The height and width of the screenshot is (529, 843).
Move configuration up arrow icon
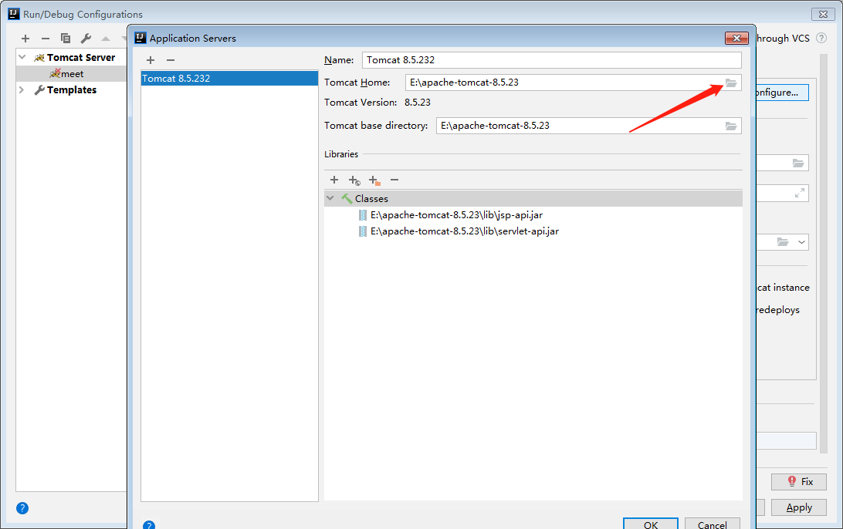pyautogui.click(x=106, y=39)
